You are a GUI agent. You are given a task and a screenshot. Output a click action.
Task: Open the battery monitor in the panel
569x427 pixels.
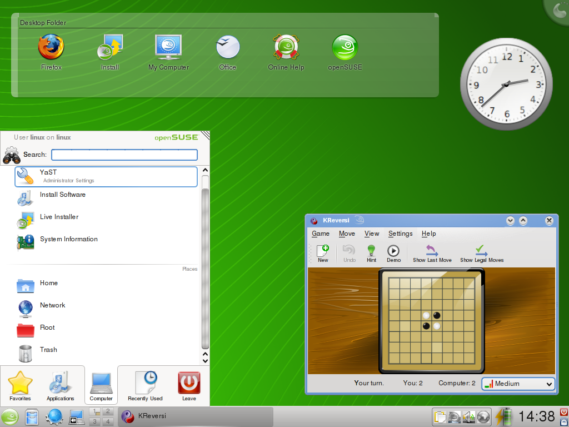point(504,416)
